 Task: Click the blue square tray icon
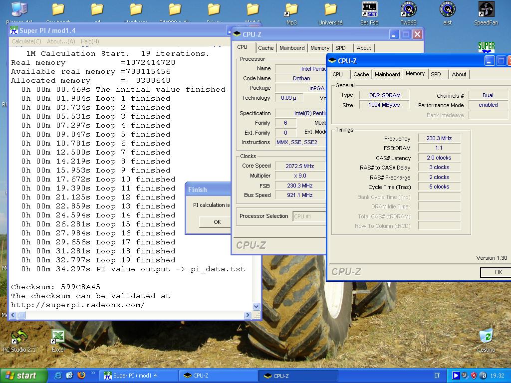[x=456, y=376]
